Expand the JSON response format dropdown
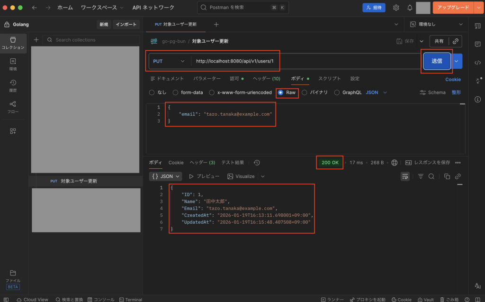Image resolution: width=485 pixels, height=302 pixels. (167, 176)
